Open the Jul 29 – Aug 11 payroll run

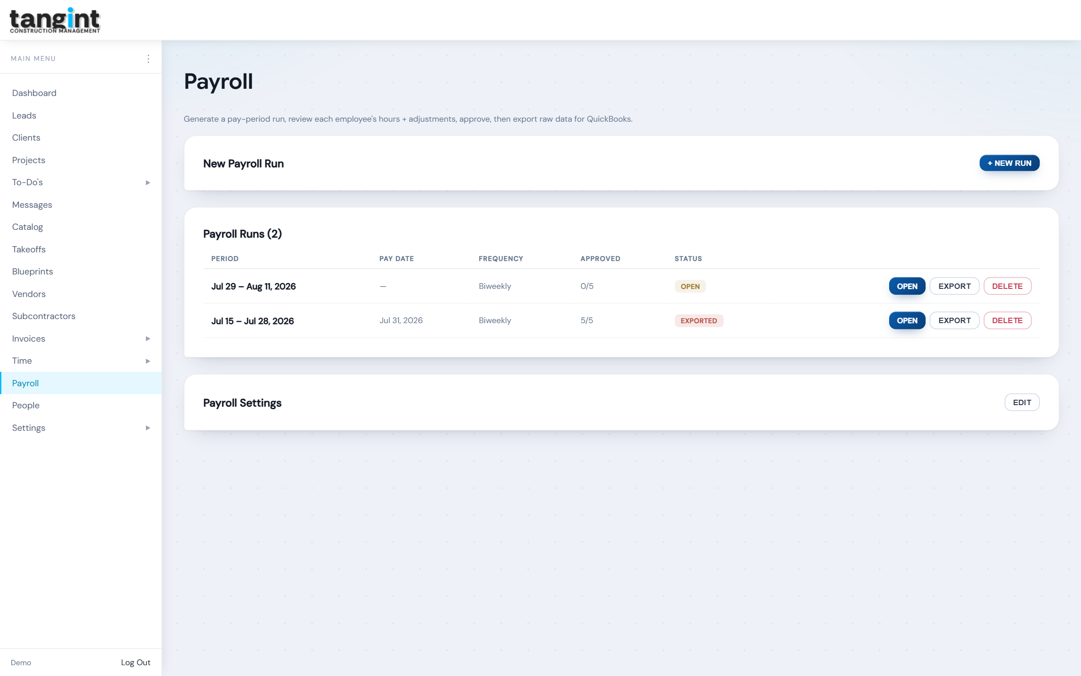(x=907, y=286)
